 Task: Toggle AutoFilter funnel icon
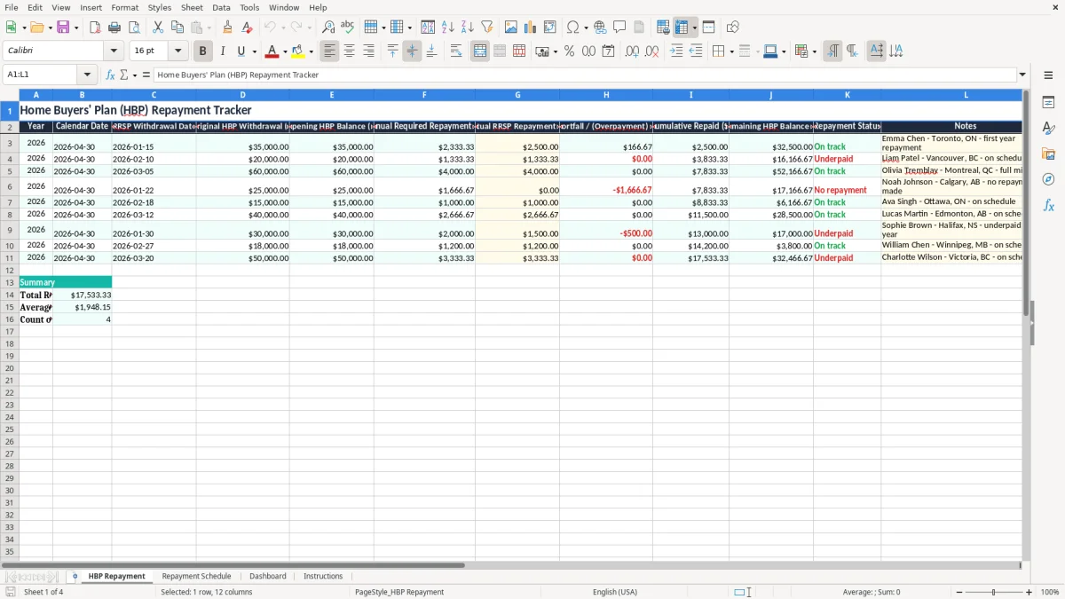[487, 28]
